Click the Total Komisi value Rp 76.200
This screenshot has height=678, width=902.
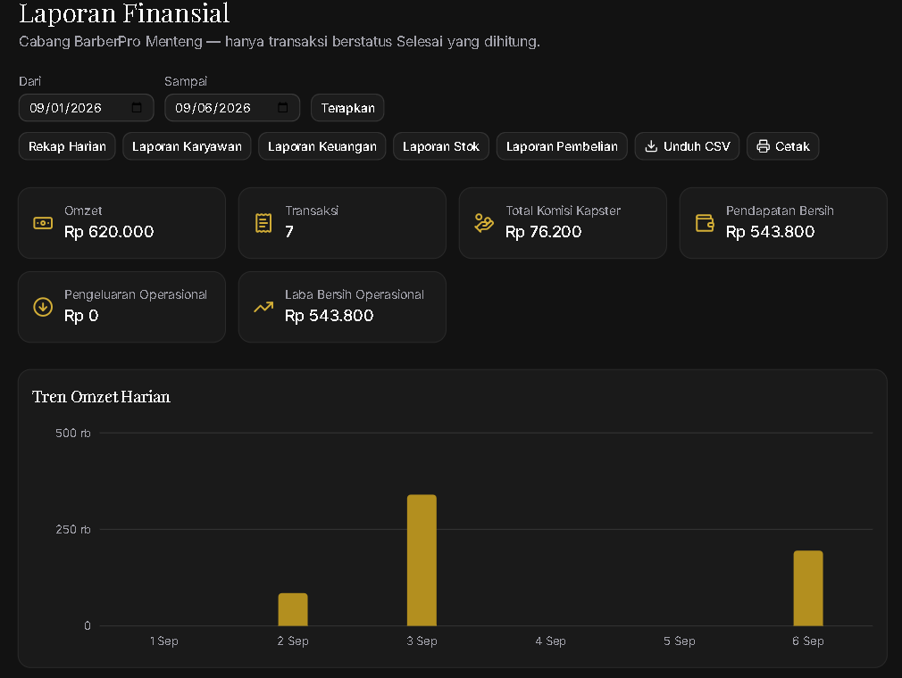click(544, 232)
